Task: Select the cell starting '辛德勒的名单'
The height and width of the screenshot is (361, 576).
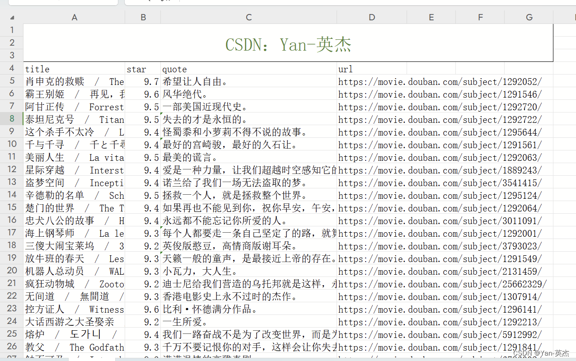Action: (75, 196)
